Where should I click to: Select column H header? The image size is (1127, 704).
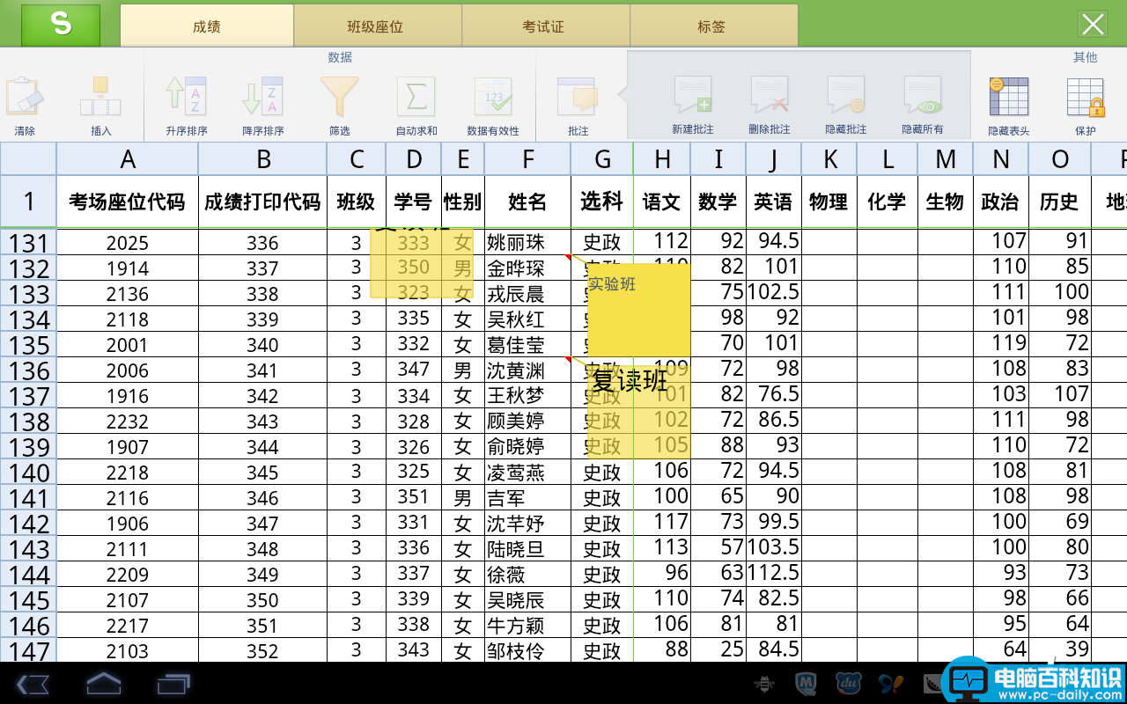click(x=662, y=159)
